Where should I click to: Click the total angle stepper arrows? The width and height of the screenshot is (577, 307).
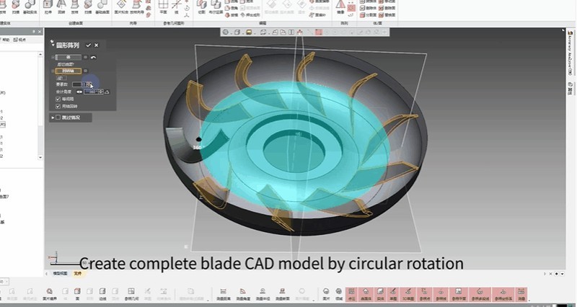tap(101, 92)
